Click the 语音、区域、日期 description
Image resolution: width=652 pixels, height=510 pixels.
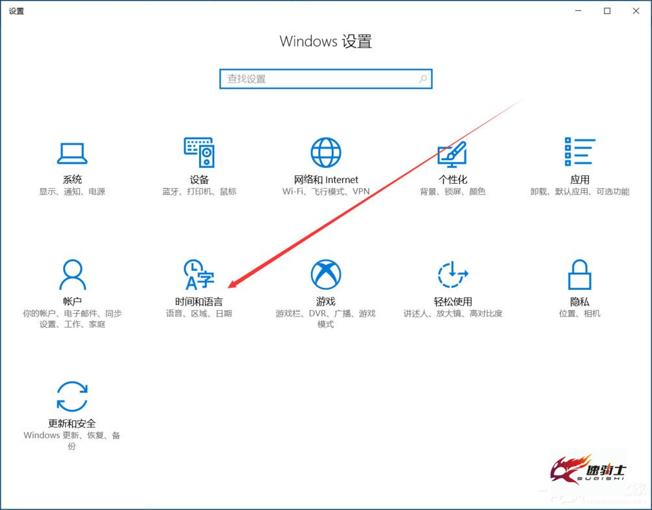point(199,313)
